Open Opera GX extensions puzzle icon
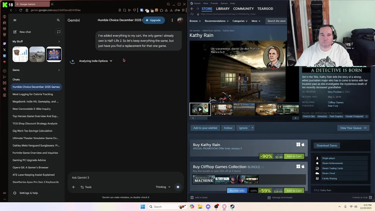 [x=161, y=10]
